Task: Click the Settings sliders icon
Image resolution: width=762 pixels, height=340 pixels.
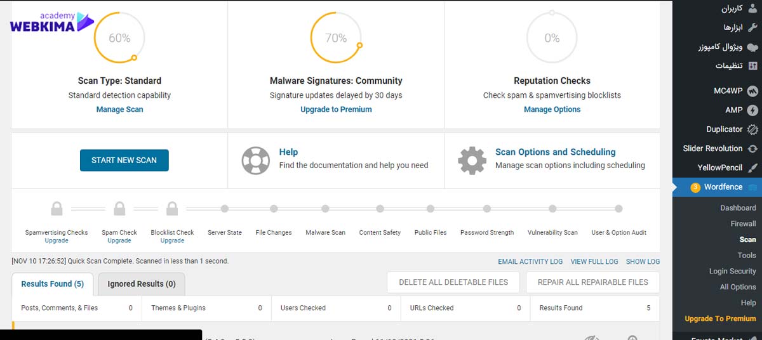Action: [752, 66]
